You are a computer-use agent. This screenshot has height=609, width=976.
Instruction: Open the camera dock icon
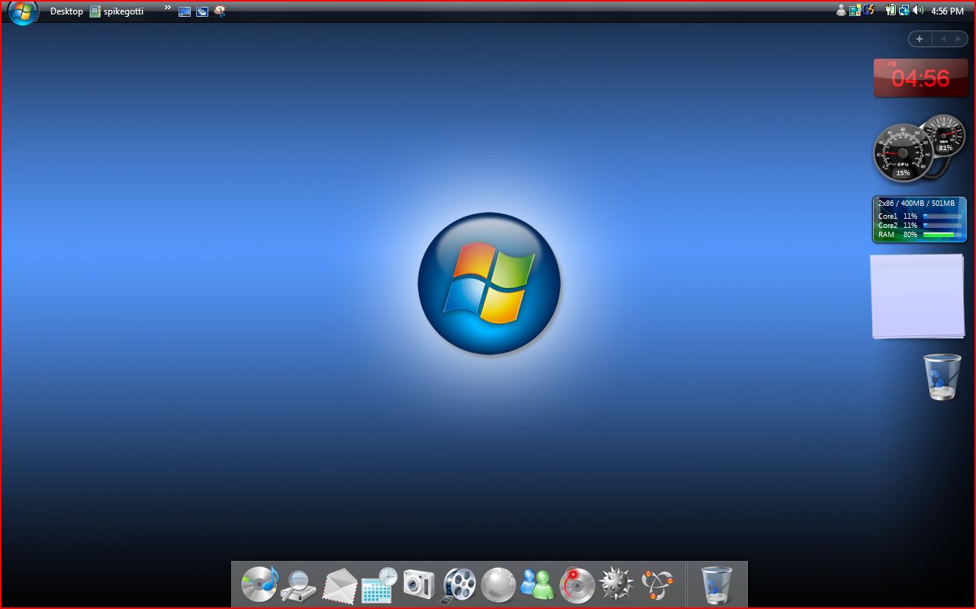(419, 585)
